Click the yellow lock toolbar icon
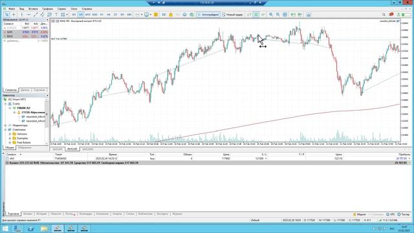This screenshot has height=233, width=414. click(171, 14)
